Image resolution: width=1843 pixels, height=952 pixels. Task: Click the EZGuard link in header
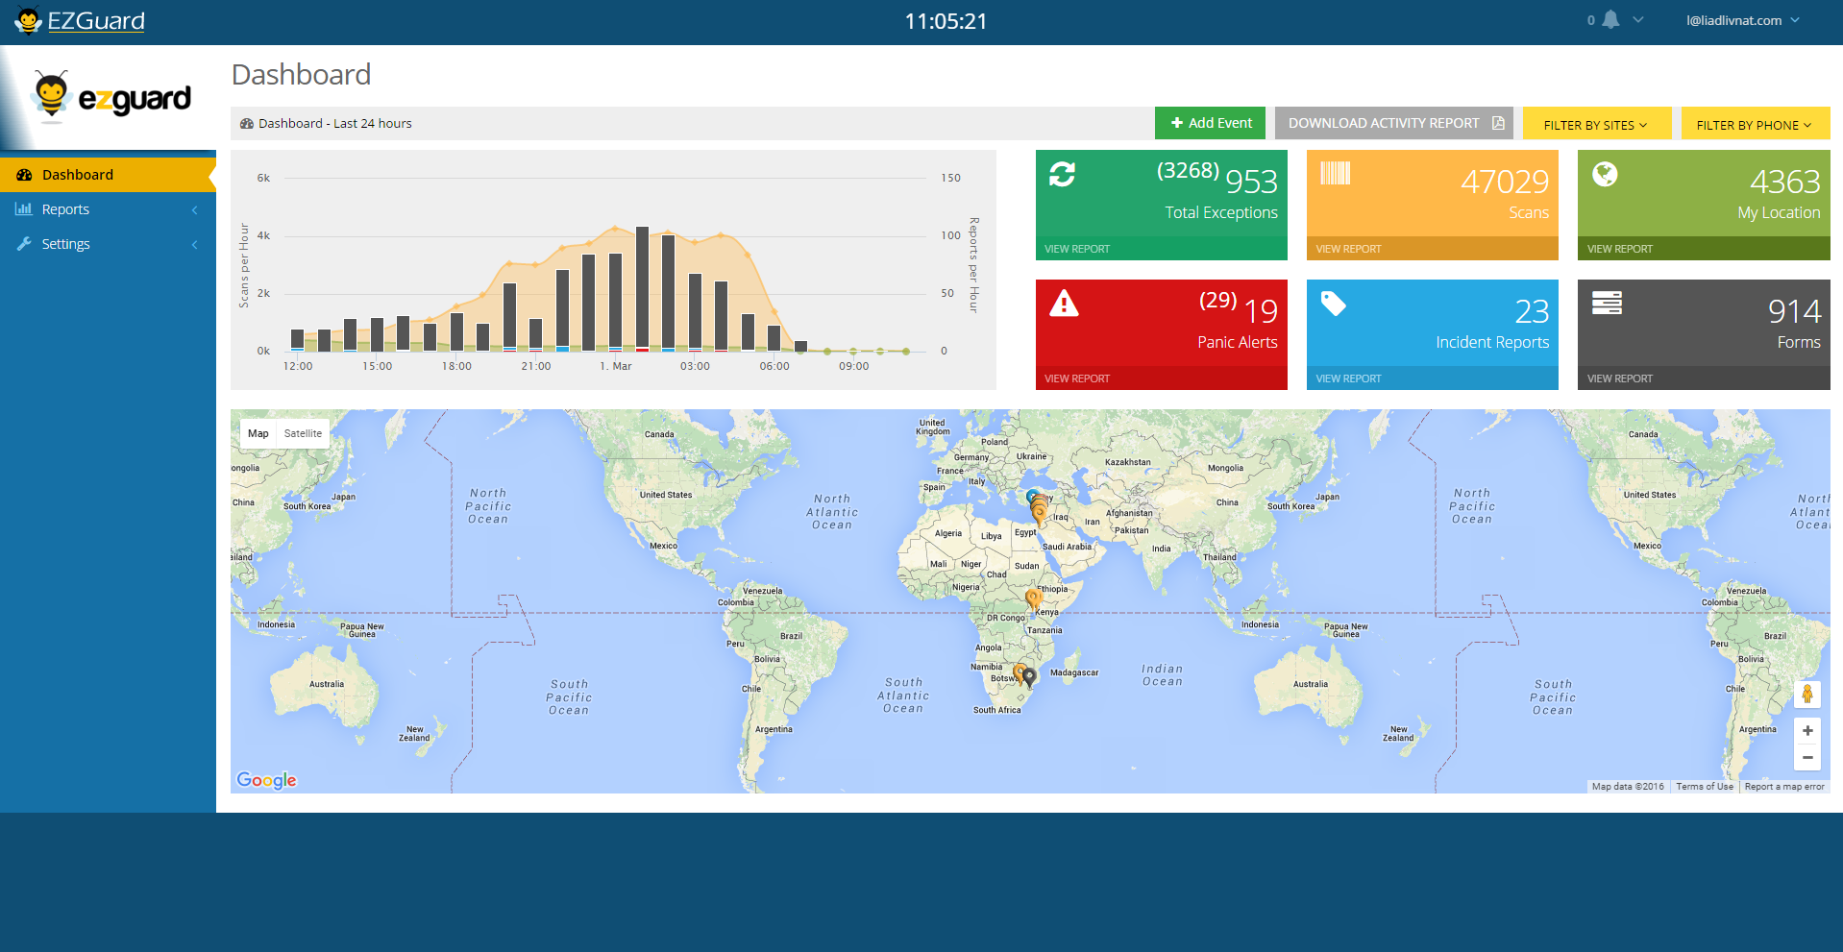tap(96, 21)
